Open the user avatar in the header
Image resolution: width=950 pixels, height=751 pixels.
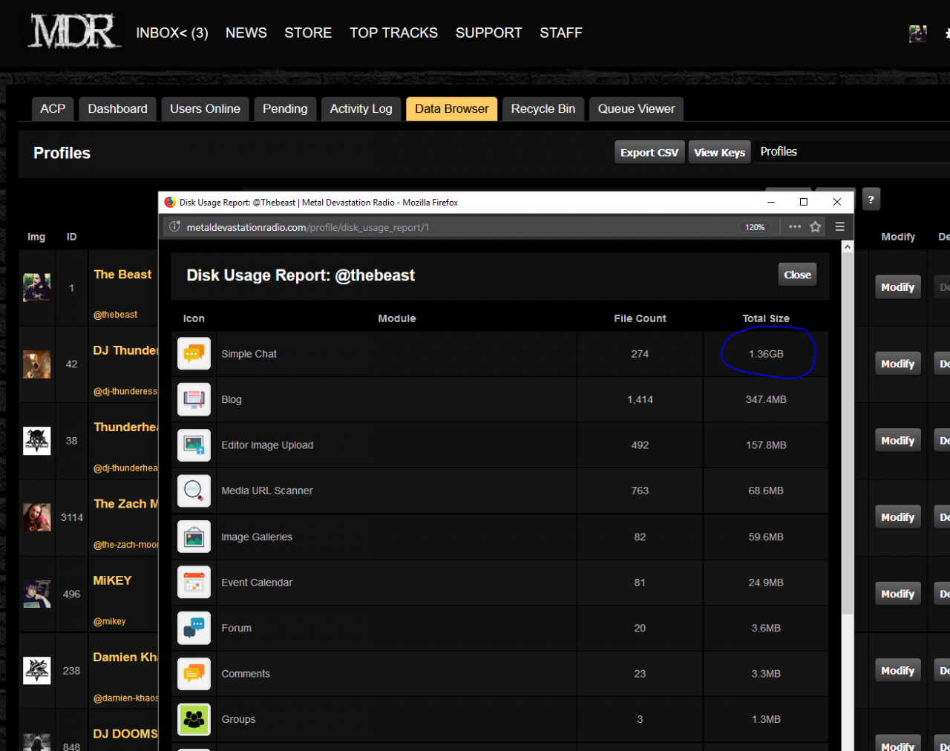tap(918, 33)
